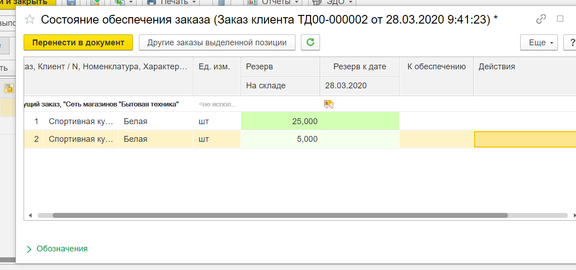
Task: Select row 1 Спортивная ку… item
Action: (x=81, y=121)
